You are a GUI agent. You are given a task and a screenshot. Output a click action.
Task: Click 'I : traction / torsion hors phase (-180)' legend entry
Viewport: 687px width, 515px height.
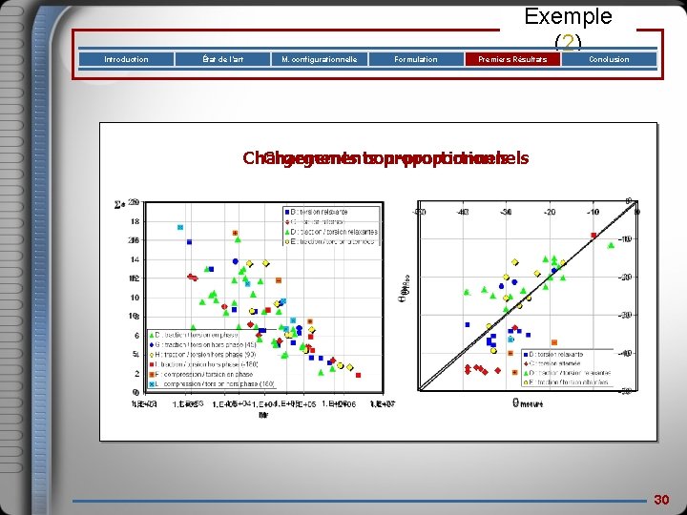point(204,364)
